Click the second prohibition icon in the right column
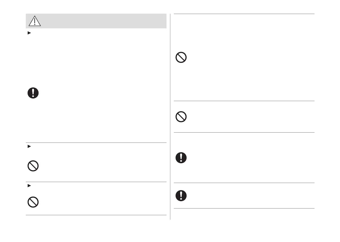340x242 pixels. (181, 117)
